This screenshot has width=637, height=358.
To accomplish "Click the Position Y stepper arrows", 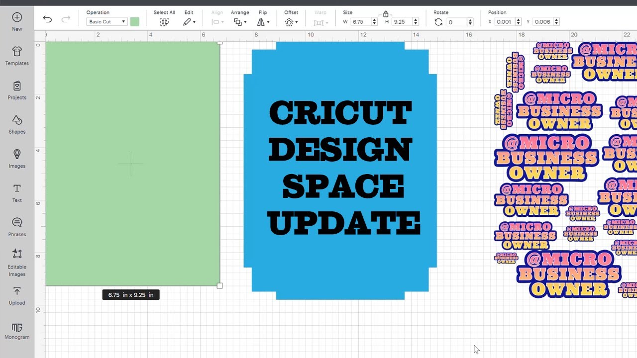I will point(556,22).
